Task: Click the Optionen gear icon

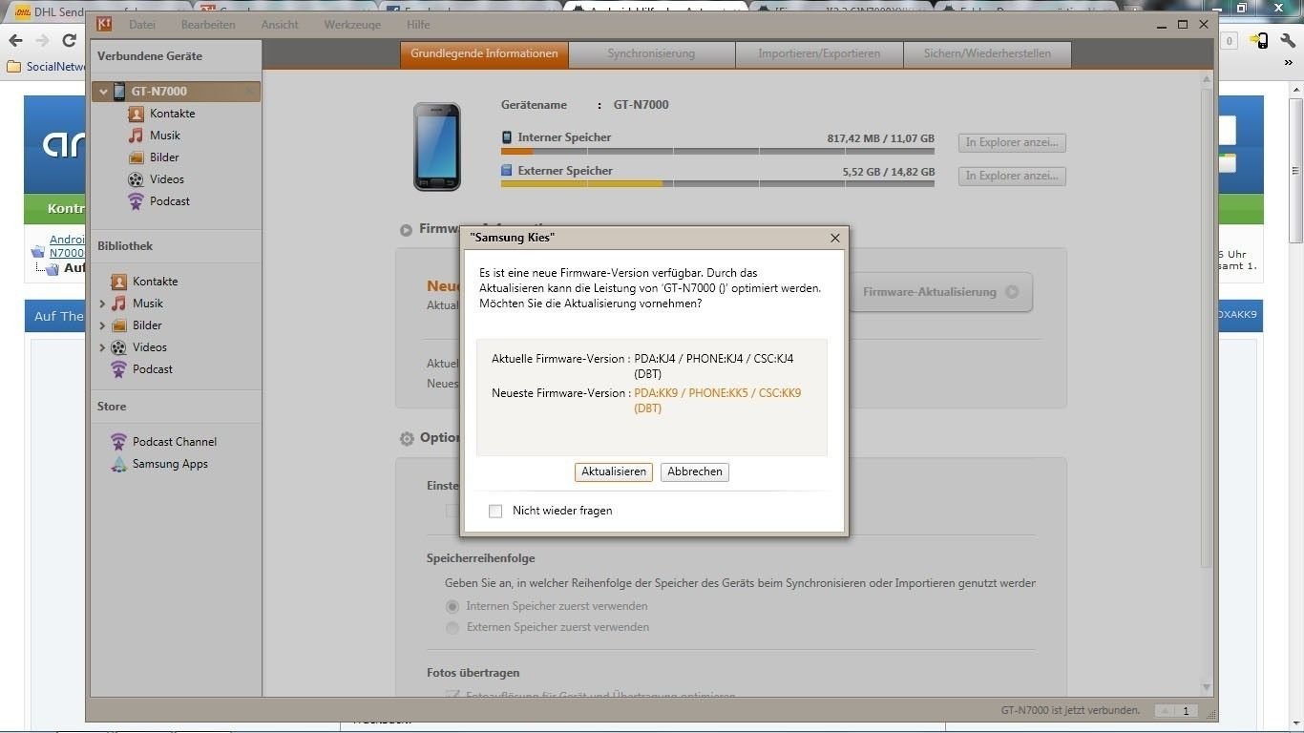Action: tap(407, 438)
